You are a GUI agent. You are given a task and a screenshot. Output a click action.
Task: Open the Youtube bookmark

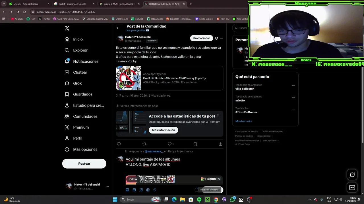tap(17, 19)
